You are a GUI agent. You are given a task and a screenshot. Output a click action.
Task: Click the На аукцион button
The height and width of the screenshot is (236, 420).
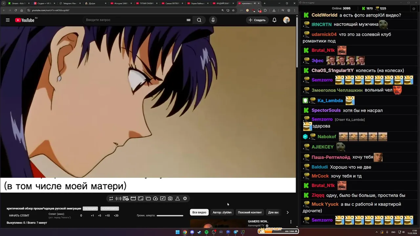pos(90,208)
